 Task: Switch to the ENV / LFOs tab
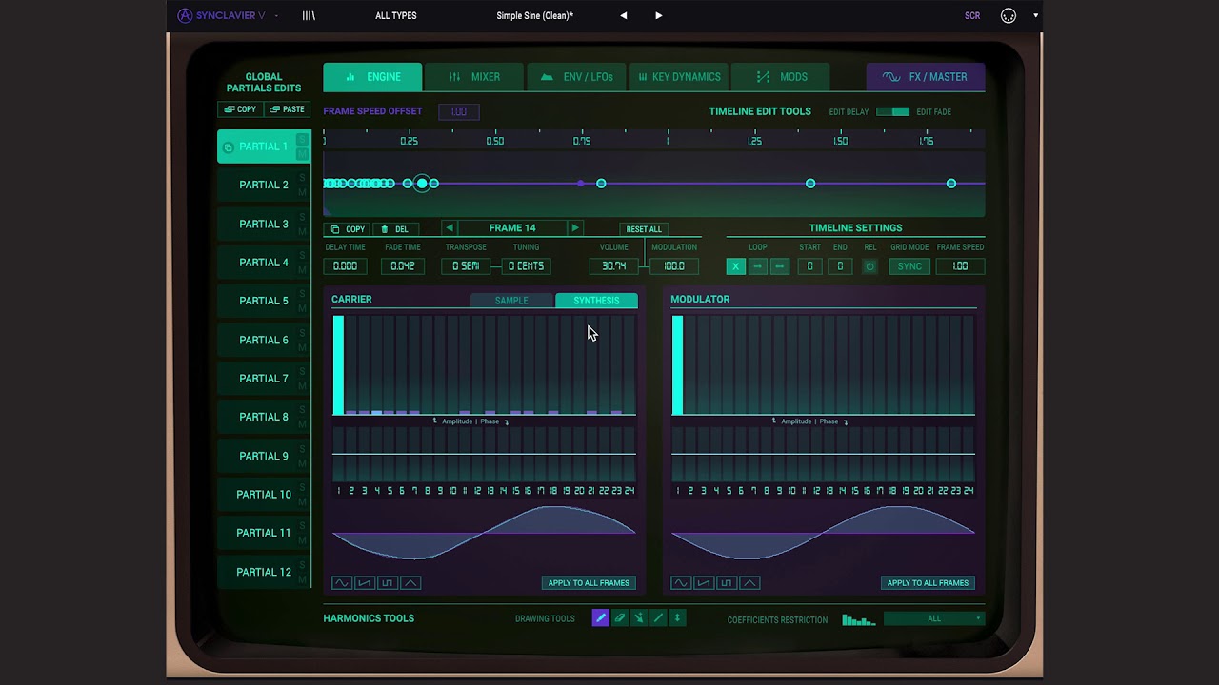coord(576,77)
